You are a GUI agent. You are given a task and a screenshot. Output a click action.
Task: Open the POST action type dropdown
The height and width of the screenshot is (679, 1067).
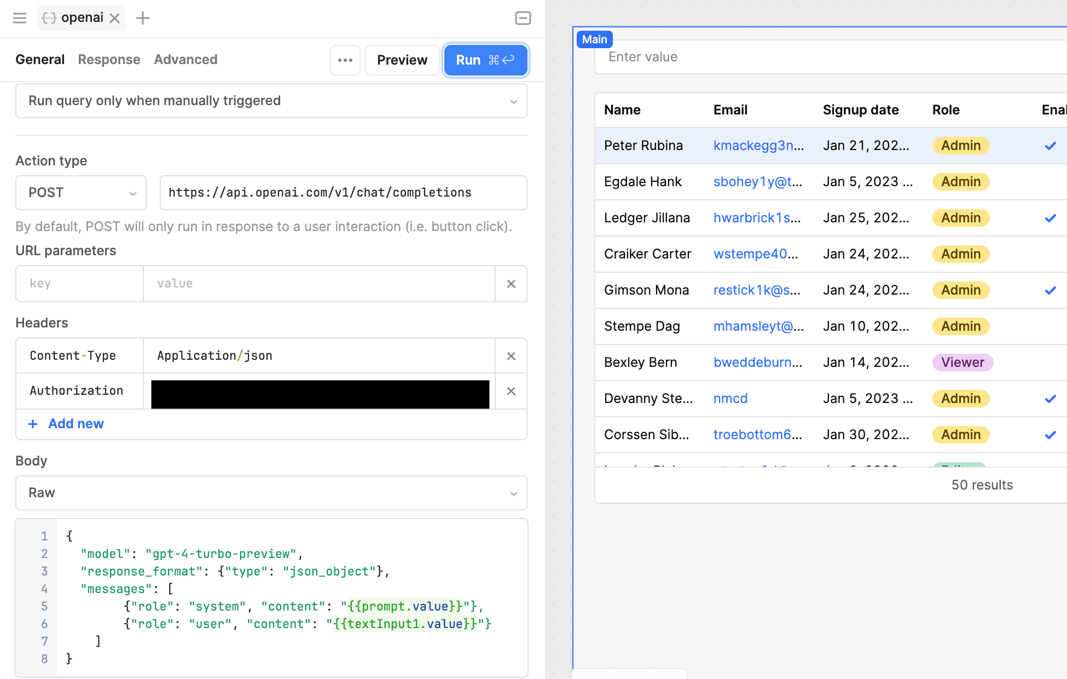81,193
